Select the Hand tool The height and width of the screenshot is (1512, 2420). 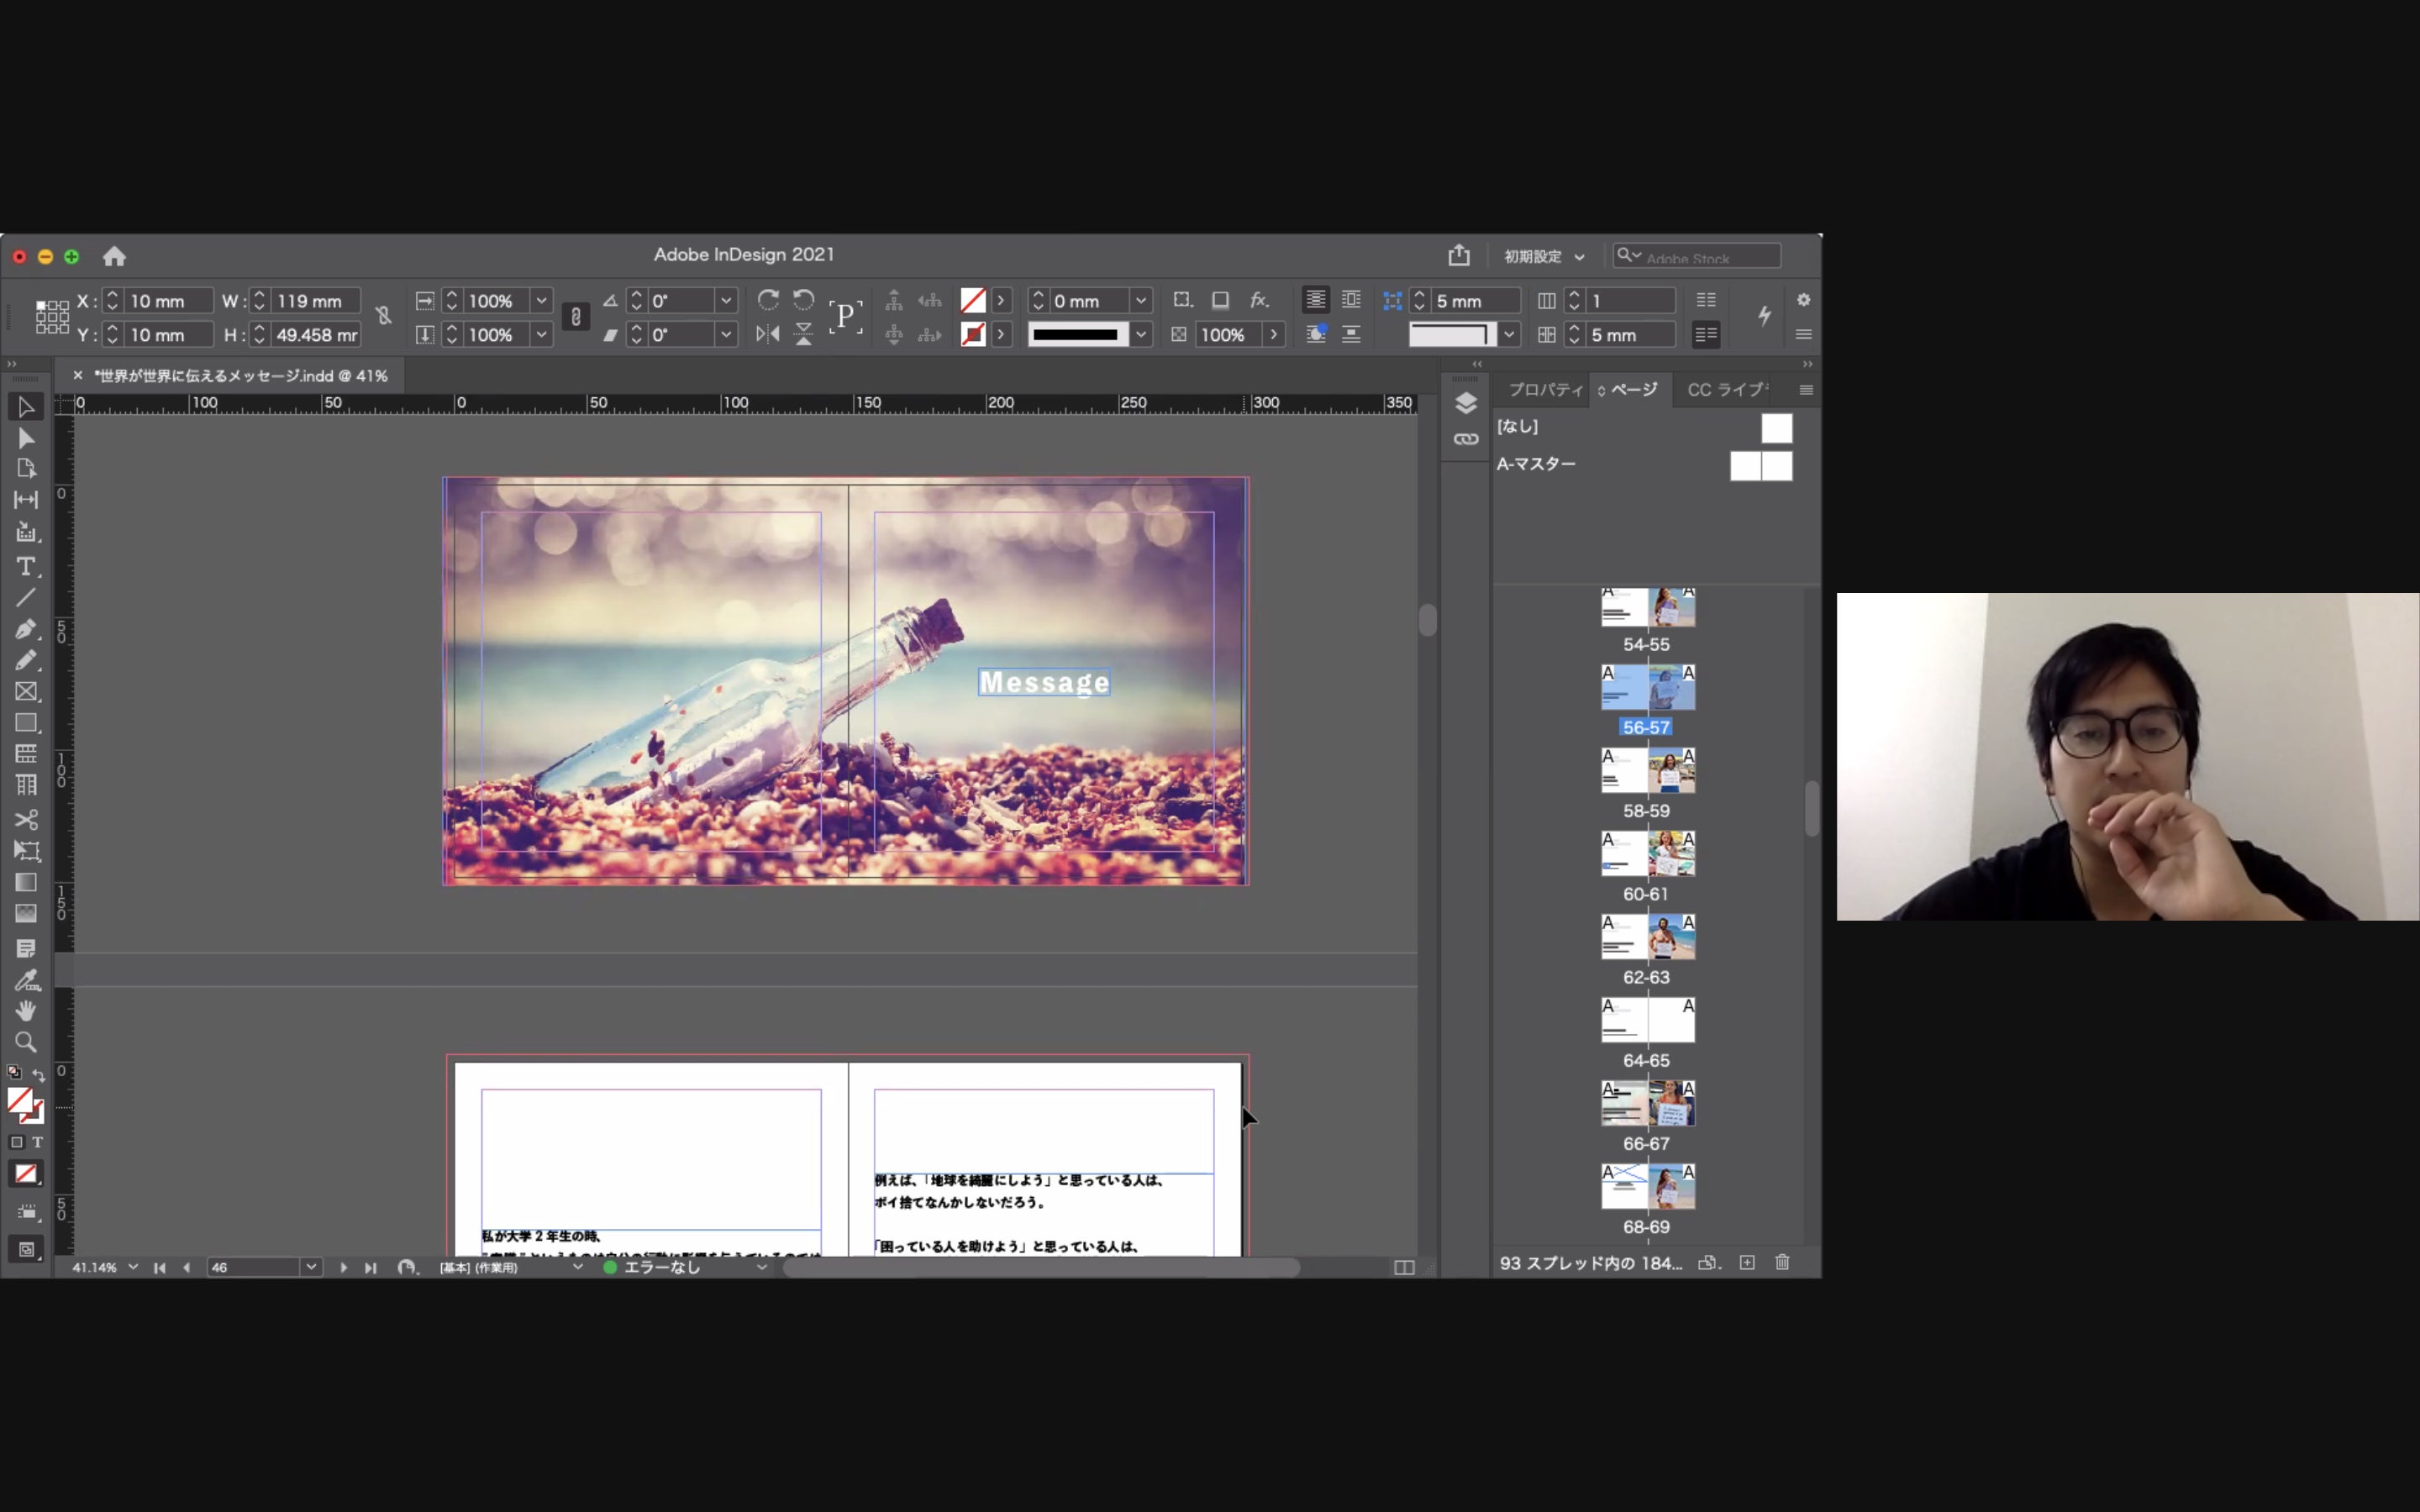pos(26,1010)
